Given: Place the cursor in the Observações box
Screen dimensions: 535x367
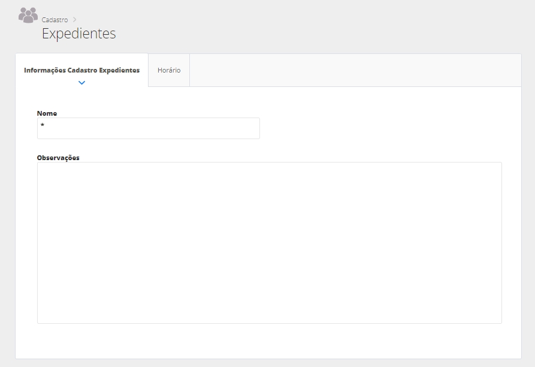Looking at the screenshot, I should click(x=269, y=242).
